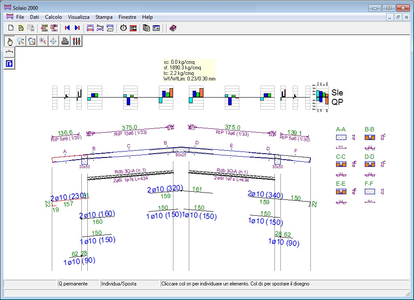This screenshot has height=300, width=414.
Task: Click the stacked pages report icon
Action: pyautogui.click(x=146, y=28)
